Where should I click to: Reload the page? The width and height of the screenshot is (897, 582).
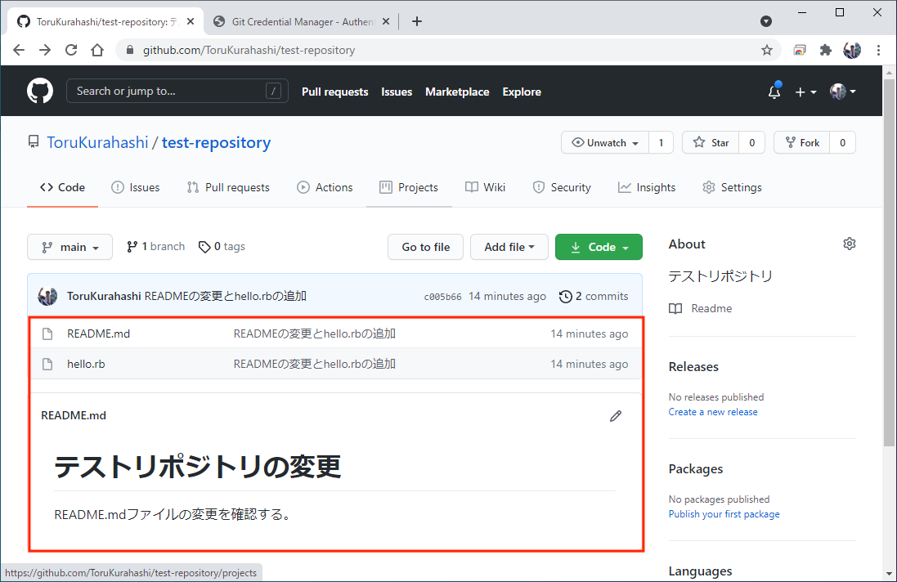pyautogui.click(x=71, y=51)
